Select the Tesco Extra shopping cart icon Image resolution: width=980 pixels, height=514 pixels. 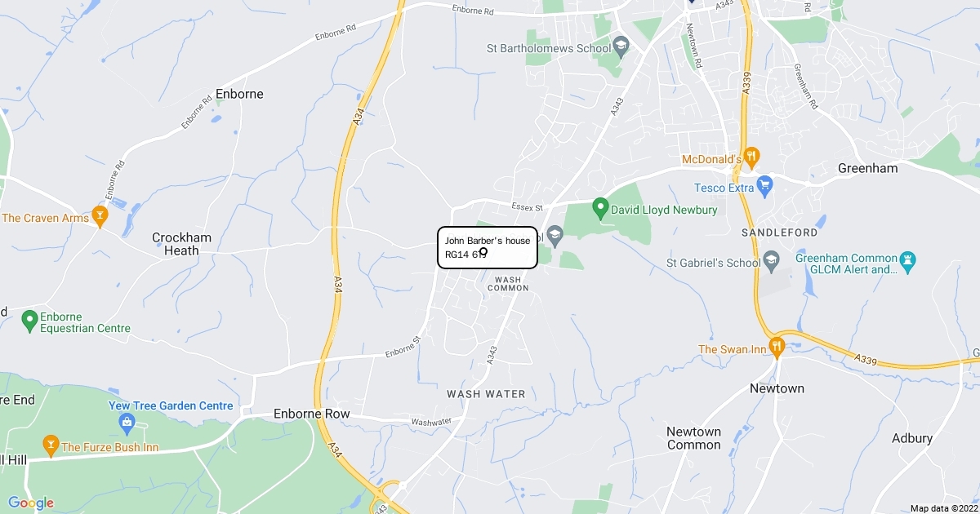point(764,187)
